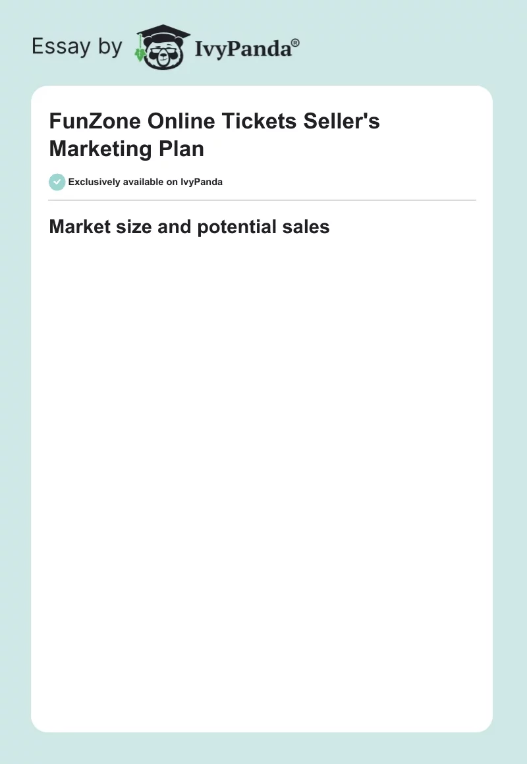The height and width of the screenshot is (764, 527).
Task: Click the registered trademark symbol
Action: [x=296, y=43]
